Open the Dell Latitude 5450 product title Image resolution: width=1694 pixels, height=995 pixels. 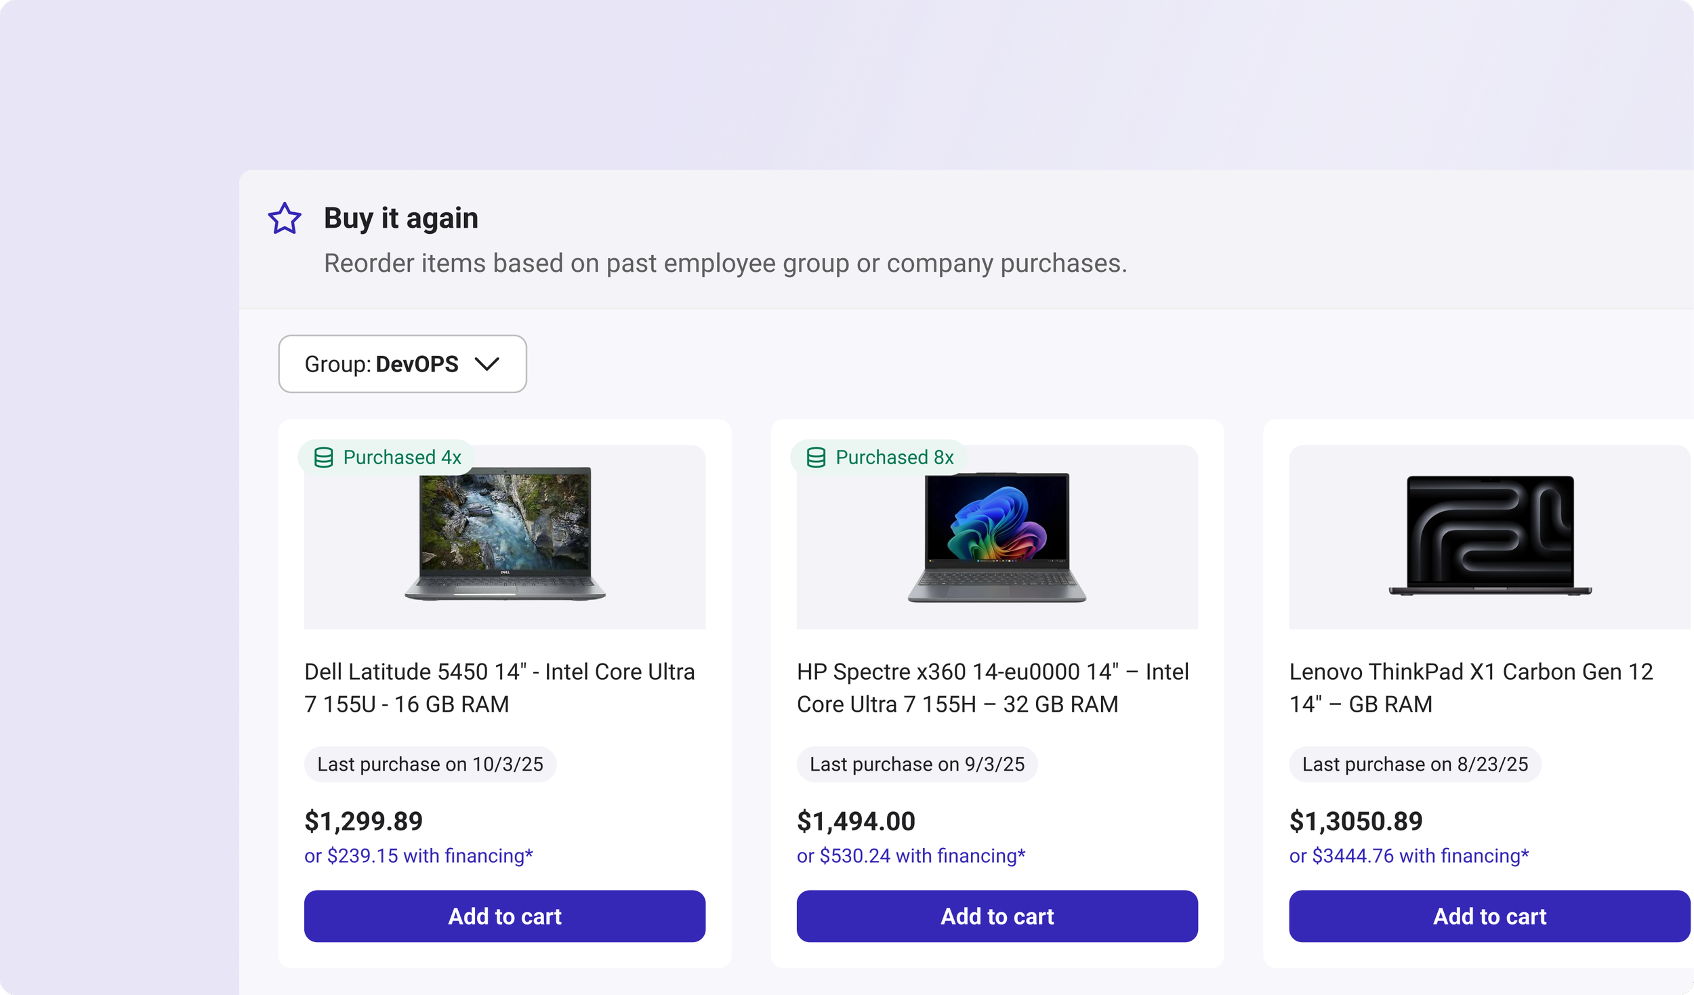(499, 688)
